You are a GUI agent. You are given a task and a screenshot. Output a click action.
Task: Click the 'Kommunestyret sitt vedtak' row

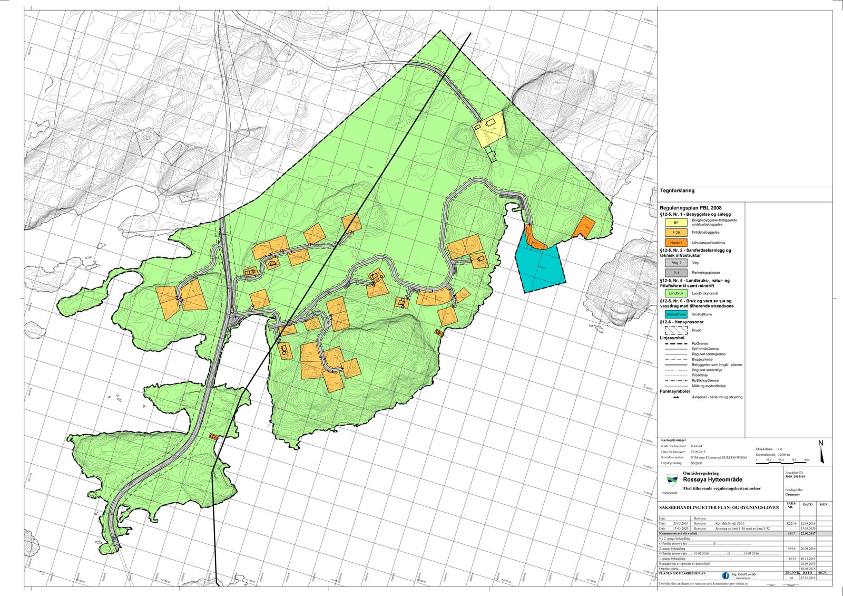pyautogui.click(x=746, y=534)
